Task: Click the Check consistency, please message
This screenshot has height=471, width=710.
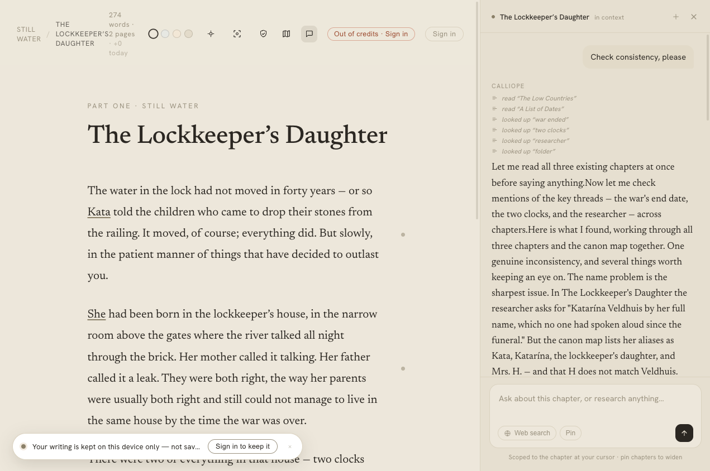Action: 638,57
